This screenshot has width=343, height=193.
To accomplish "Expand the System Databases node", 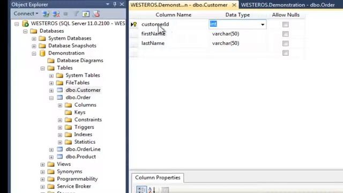I will pos(34,39).
